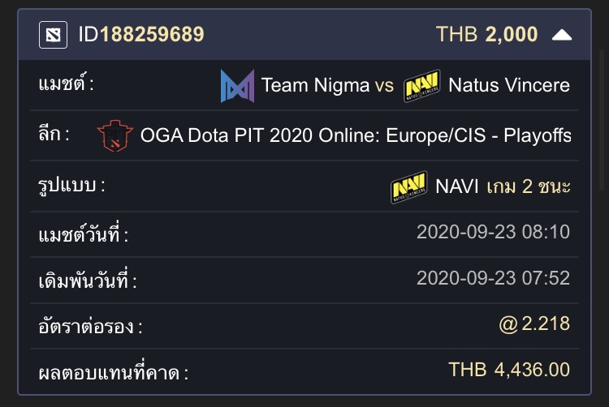This screenshot has width=609, height=407.
Task: Click the อัตราต่อรอง label
Action: 90,327
